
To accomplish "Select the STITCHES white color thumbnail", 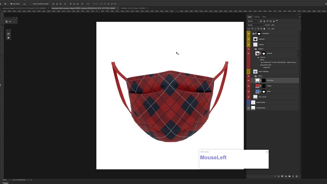I will tap(257, 80).
